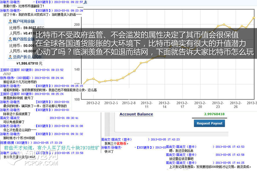Select the teal message about 7970挖矿

pyautogui.click(x=52, y=148)
